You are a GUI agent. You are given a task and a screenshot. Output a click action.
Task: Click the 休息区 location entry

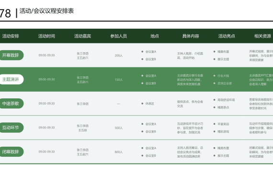(150, 104)
